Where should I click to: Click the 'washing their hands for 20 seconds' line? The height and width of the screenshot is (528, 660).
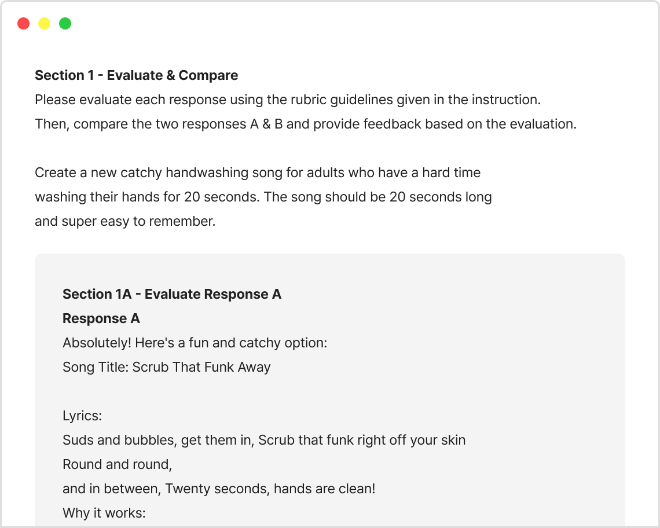263,197
